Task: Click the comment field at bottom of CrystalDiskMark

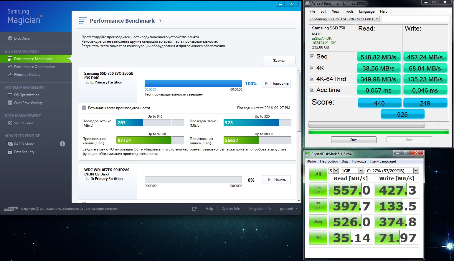Action: pyautogui.click(x=364, y=252)
